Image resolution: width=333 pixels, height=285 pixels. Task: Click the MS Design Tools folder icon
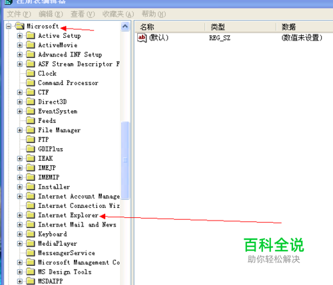point(31,272)
